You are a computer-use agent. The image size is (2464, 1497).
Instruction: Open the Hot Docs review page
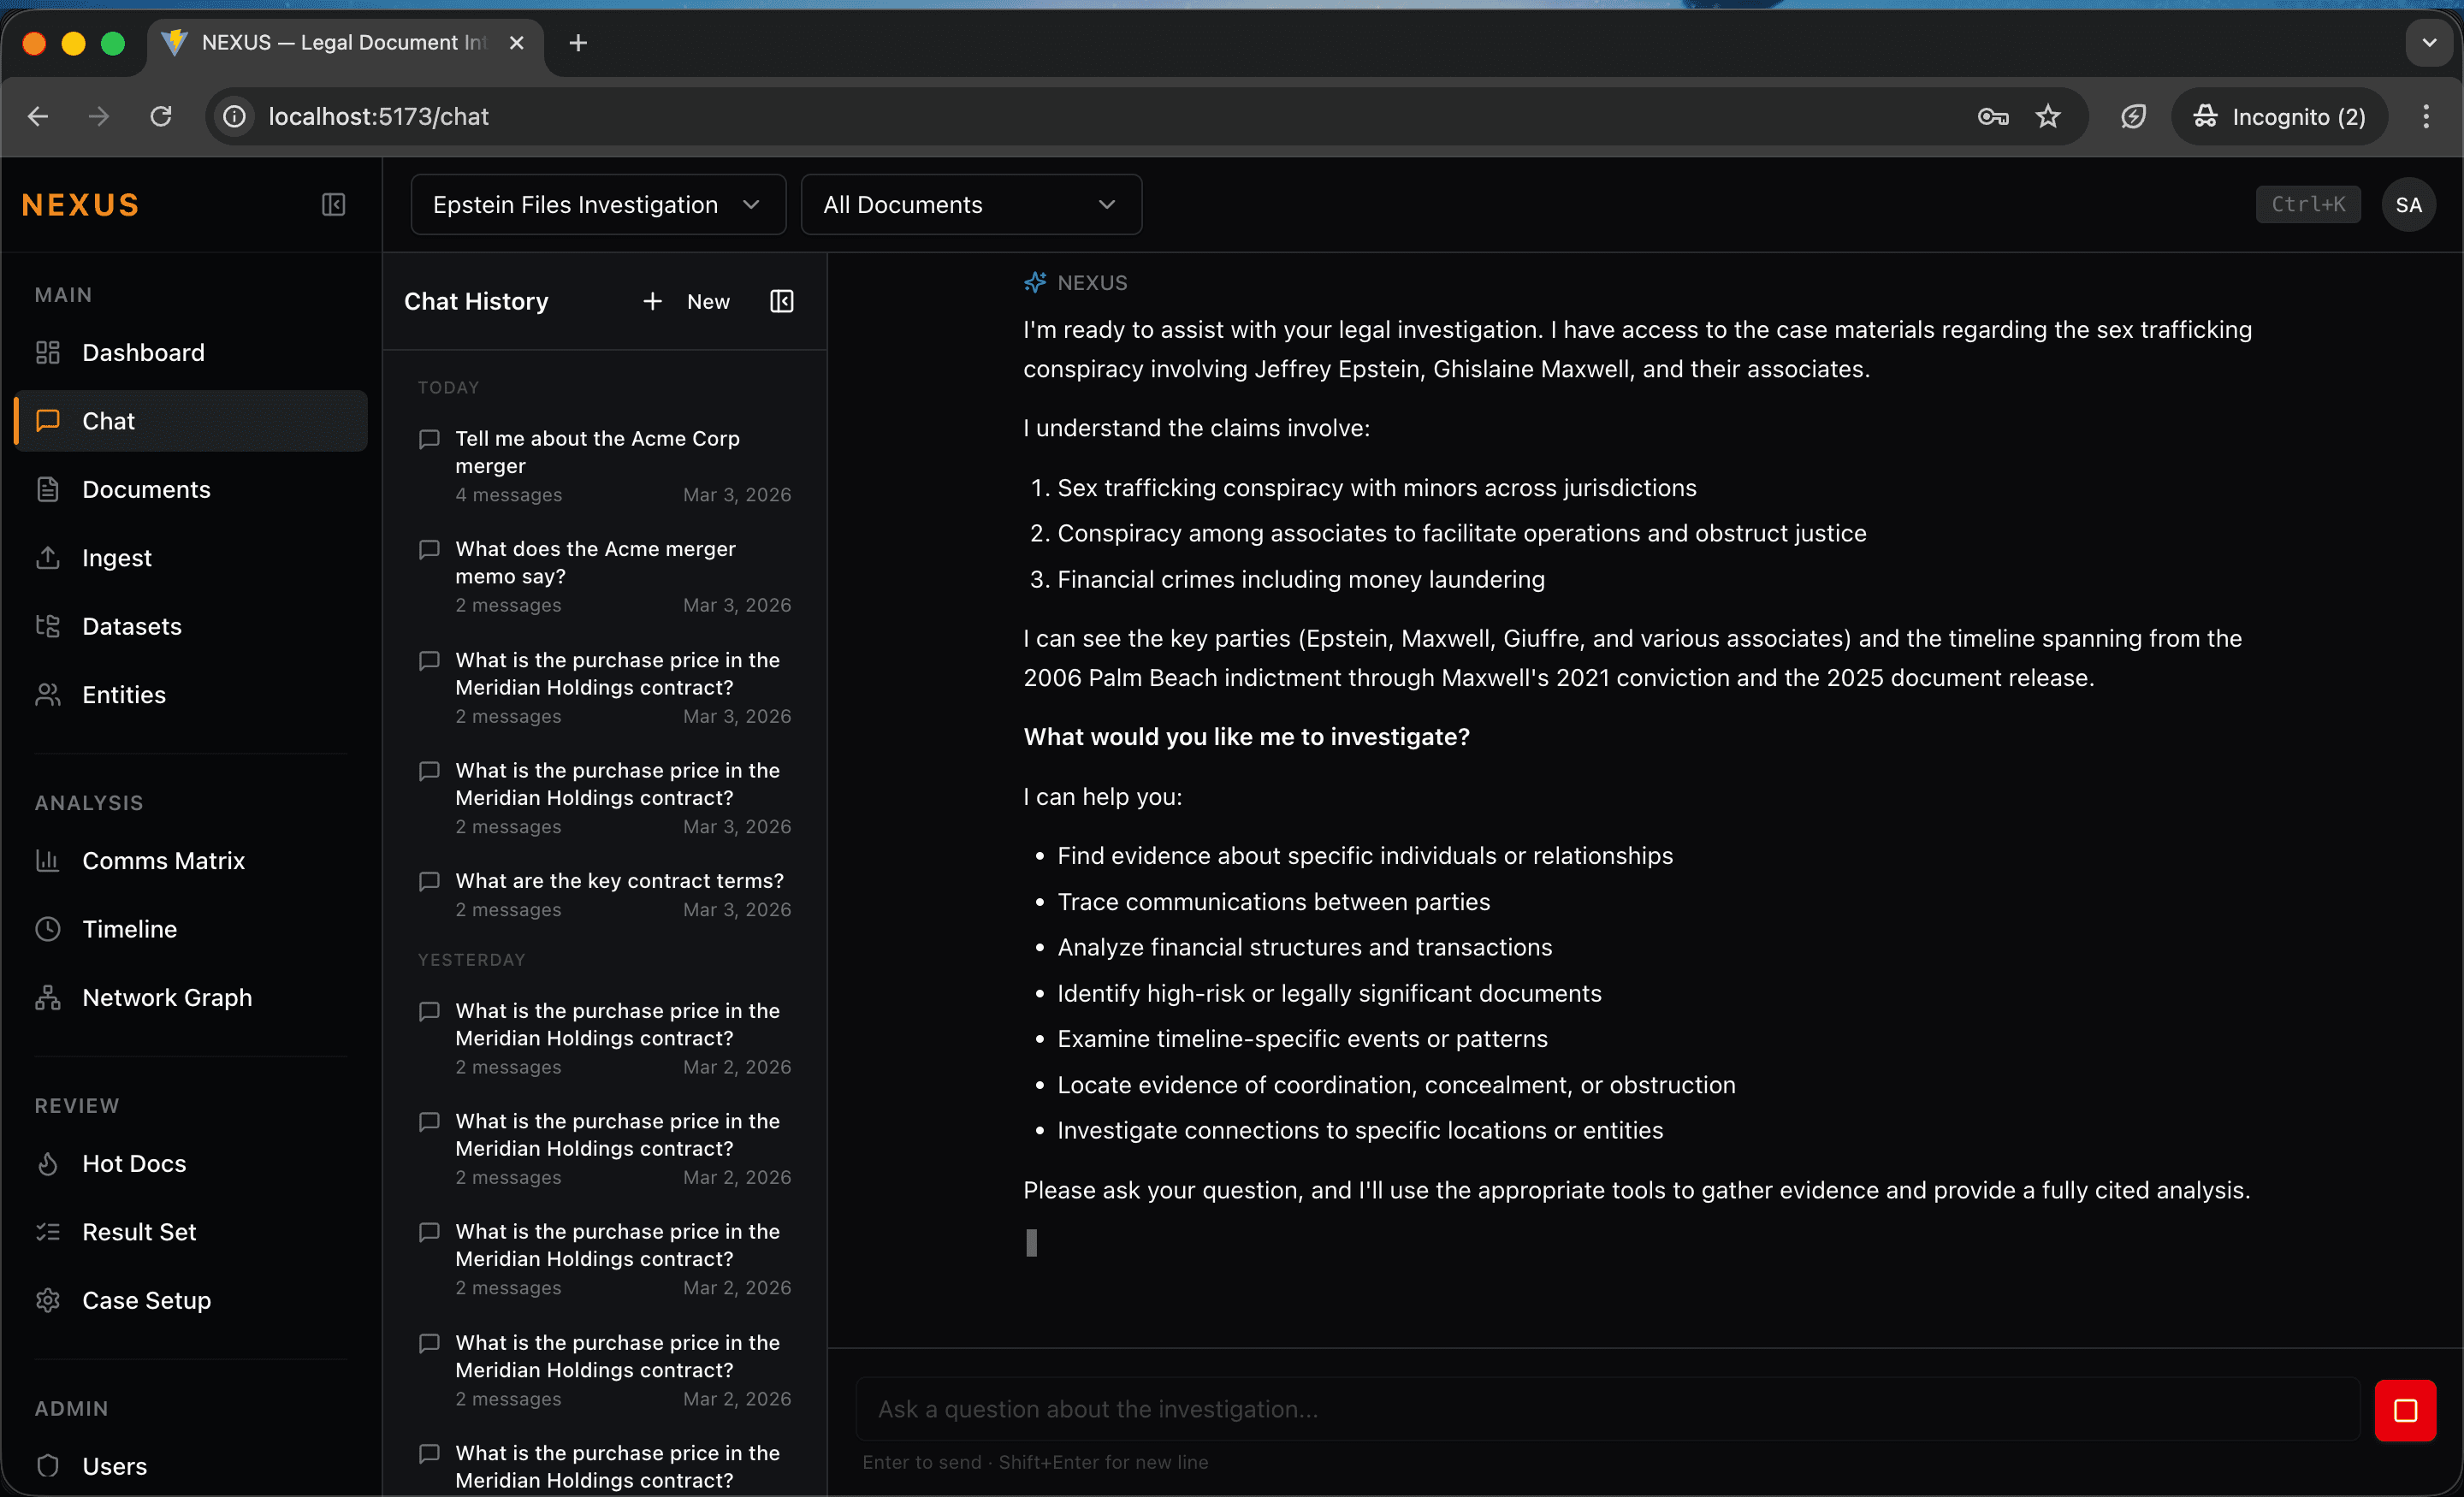click(133, 1163)
